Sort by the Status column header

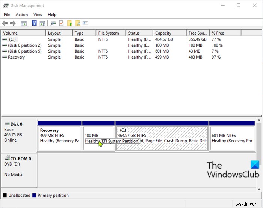tap(139, 33)
